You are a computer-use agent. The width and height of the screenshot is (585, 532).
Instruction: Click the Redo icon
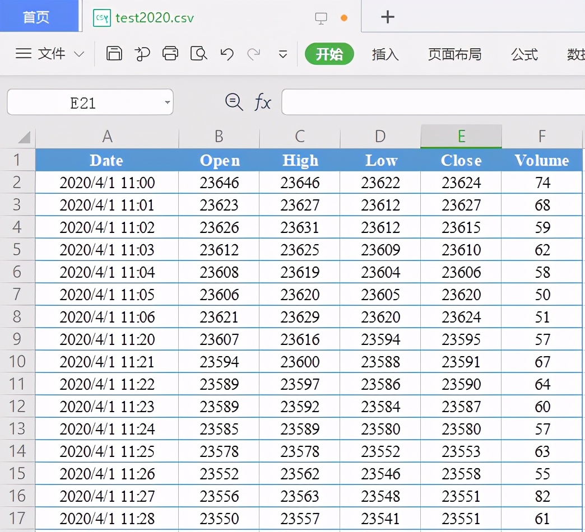click(x=254, y=54)
